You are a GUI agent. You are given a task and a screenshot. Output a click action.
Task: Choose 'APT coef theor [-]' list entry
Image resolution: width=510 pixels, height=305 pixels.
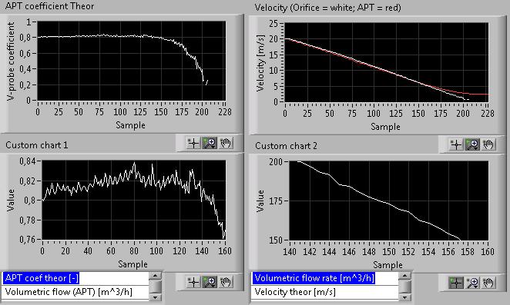tap(75, 278)
